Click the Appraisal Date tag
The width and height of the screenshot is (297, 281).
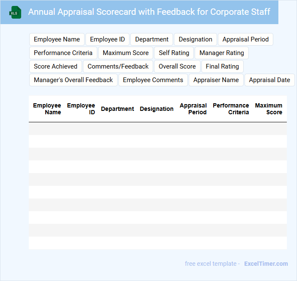point(269,80)
